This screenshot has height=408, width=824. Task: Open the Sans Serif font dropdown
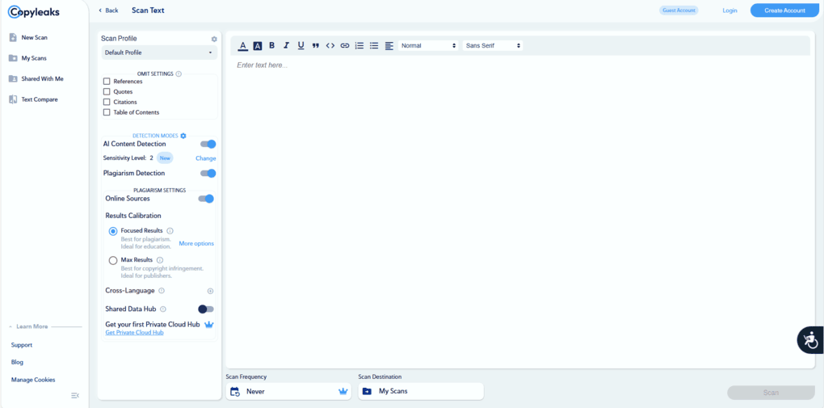493,46
